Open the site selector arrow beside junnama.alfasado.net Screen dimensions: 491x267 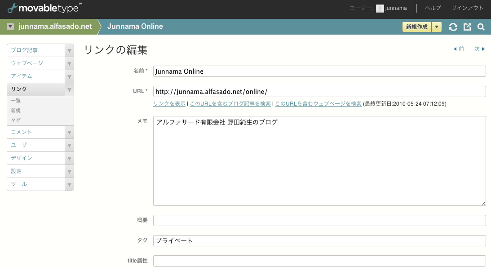10,27
